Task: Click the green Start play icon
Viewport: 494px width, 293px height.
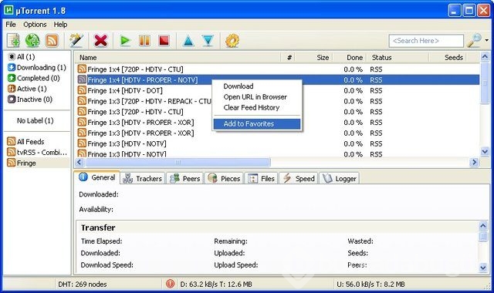Action: click(125, 41)
